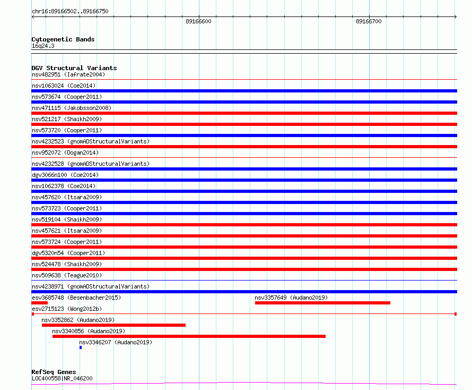The width and height of the screenshot is (472, 390).
Task: Open variant dgv5320n54 (Cooper2011)
Action: coord(68,253)
